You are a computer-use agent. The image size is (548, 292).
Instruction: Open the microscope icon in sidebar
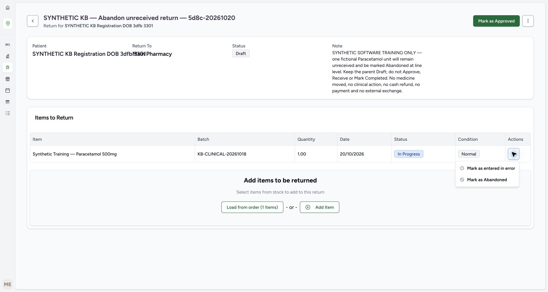(8, 56)
